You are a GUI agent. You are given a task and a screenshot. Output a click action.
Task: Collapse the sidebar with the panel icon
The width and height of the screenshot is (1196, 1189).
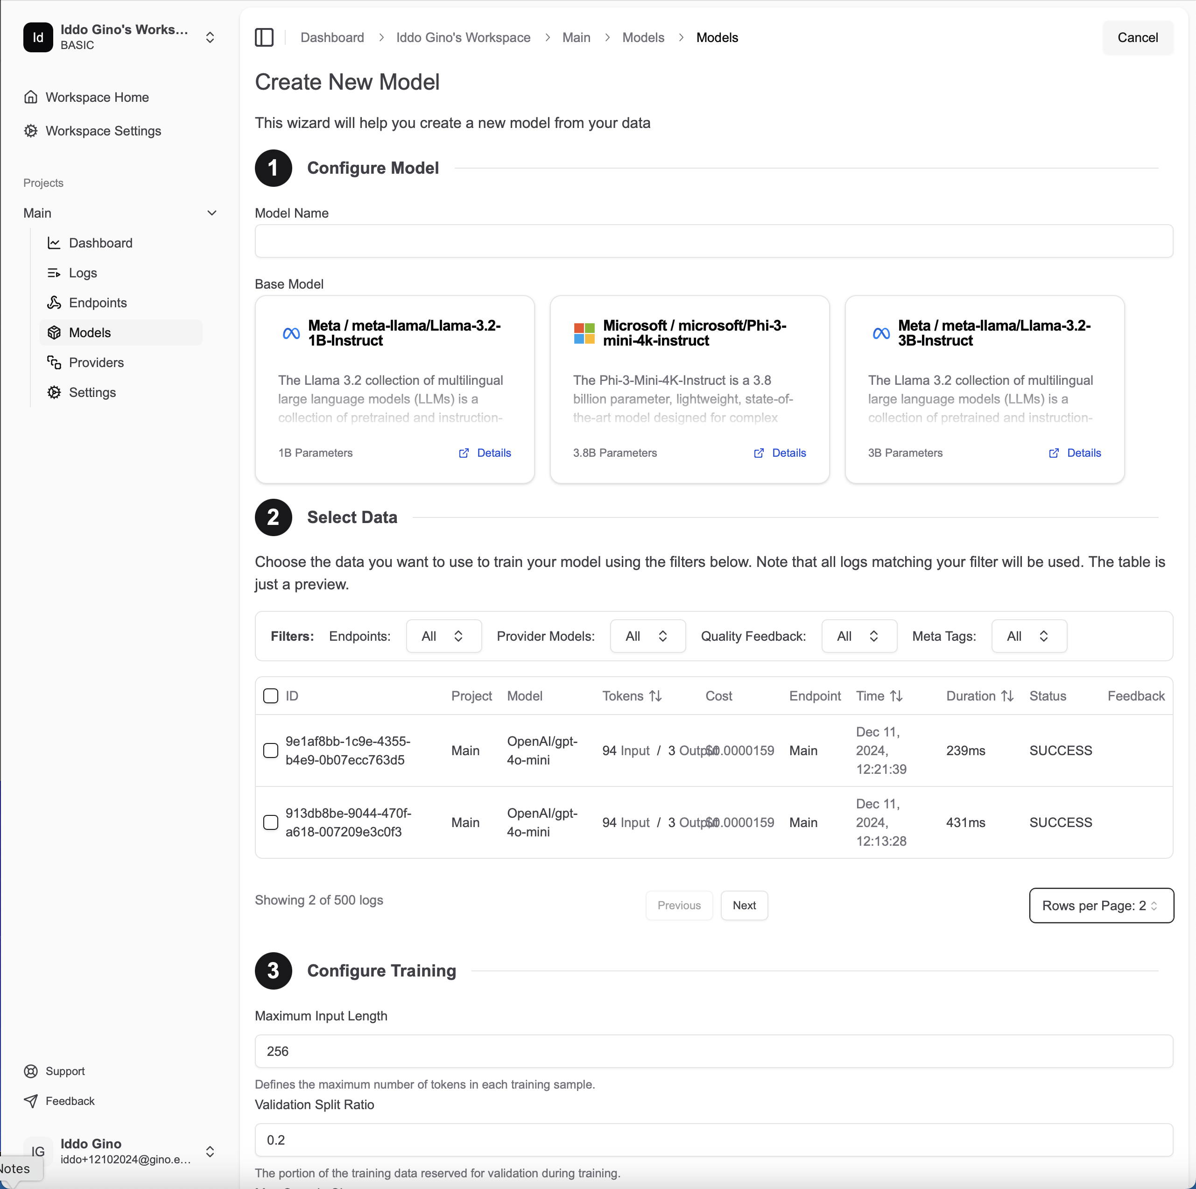(x=264, y=37)
